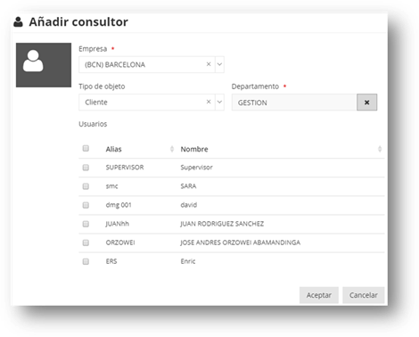Screen dimensions: 419x337
Task: Check the ERS Enric checkbox
Action: point(86,261)
